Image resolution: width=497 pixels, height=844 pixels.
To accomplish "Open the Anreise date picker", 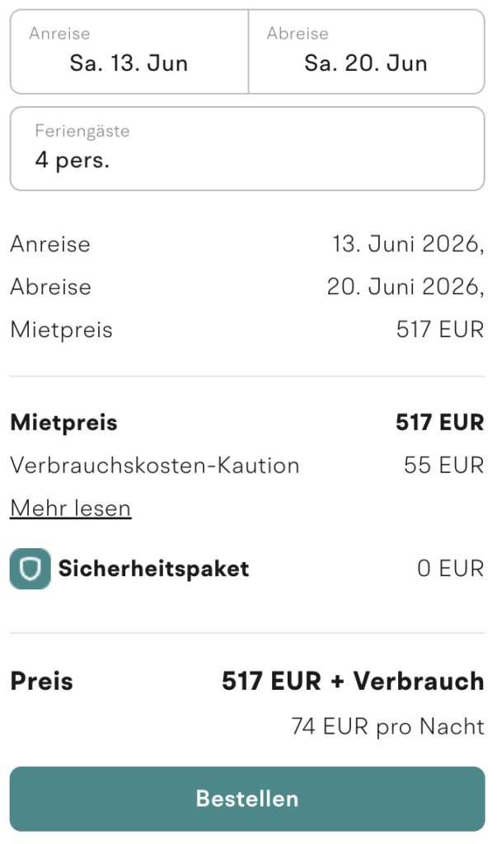I will pos(128,51).
